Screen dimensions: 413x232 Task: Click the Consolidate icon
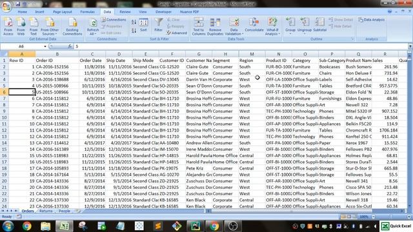pyautogui.click(x=254, y=25)
